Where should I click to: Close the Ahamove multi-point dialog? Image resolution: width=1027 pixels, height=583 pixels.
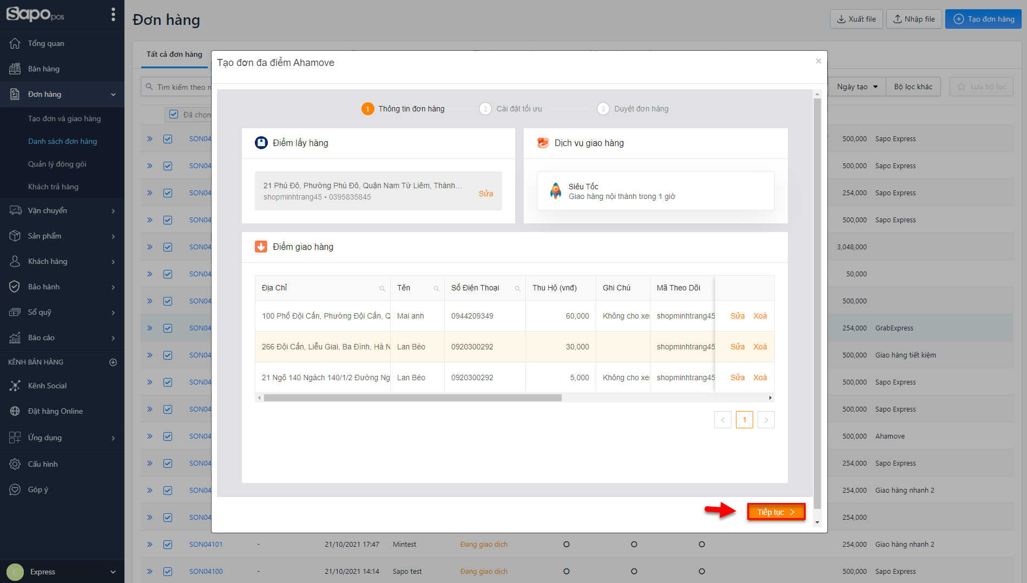pos(818,61)
